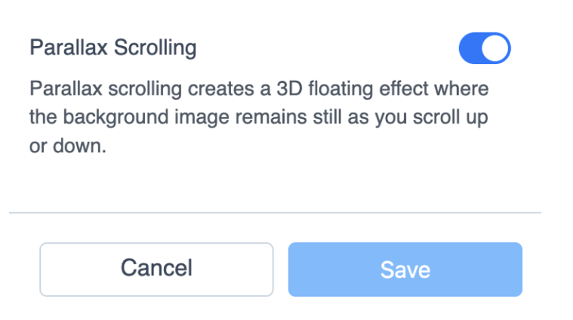
Task: Cancel the parallax settings changes
Action: (x=157, y=269)
